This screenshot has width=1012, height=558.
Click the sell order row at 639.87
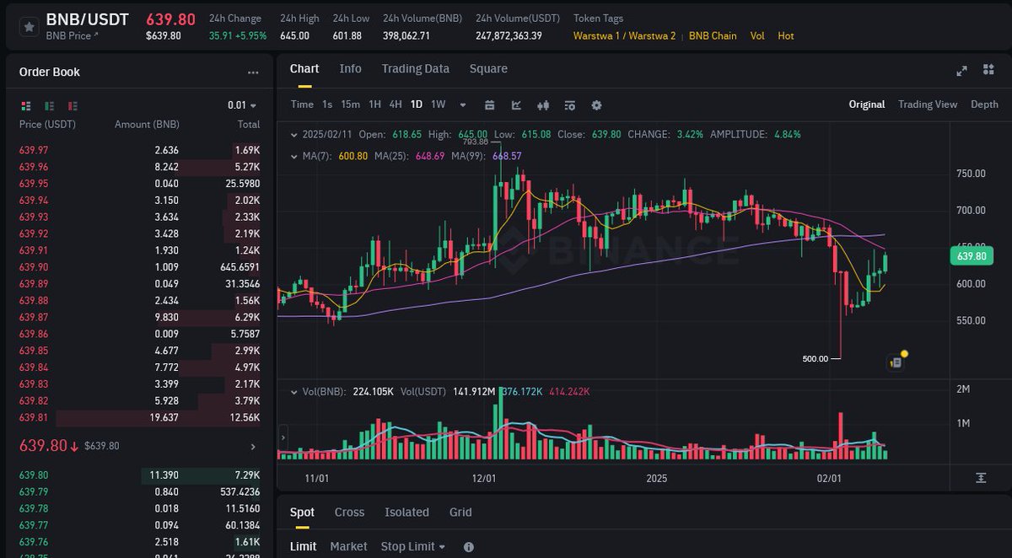[139, 317]
